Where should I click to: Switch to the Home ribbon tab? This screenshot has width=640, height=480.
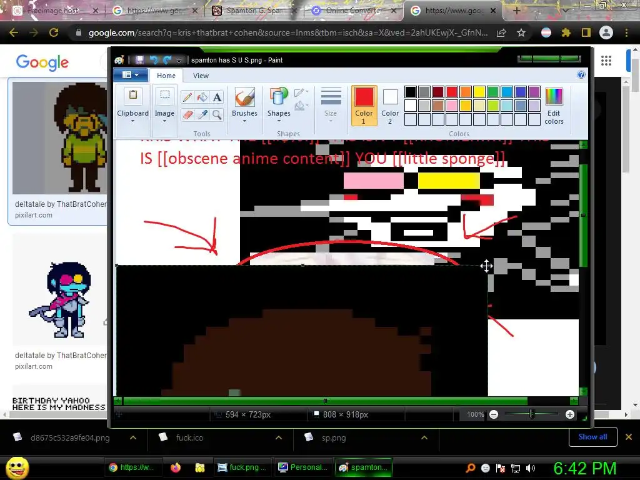click(166, 76)
